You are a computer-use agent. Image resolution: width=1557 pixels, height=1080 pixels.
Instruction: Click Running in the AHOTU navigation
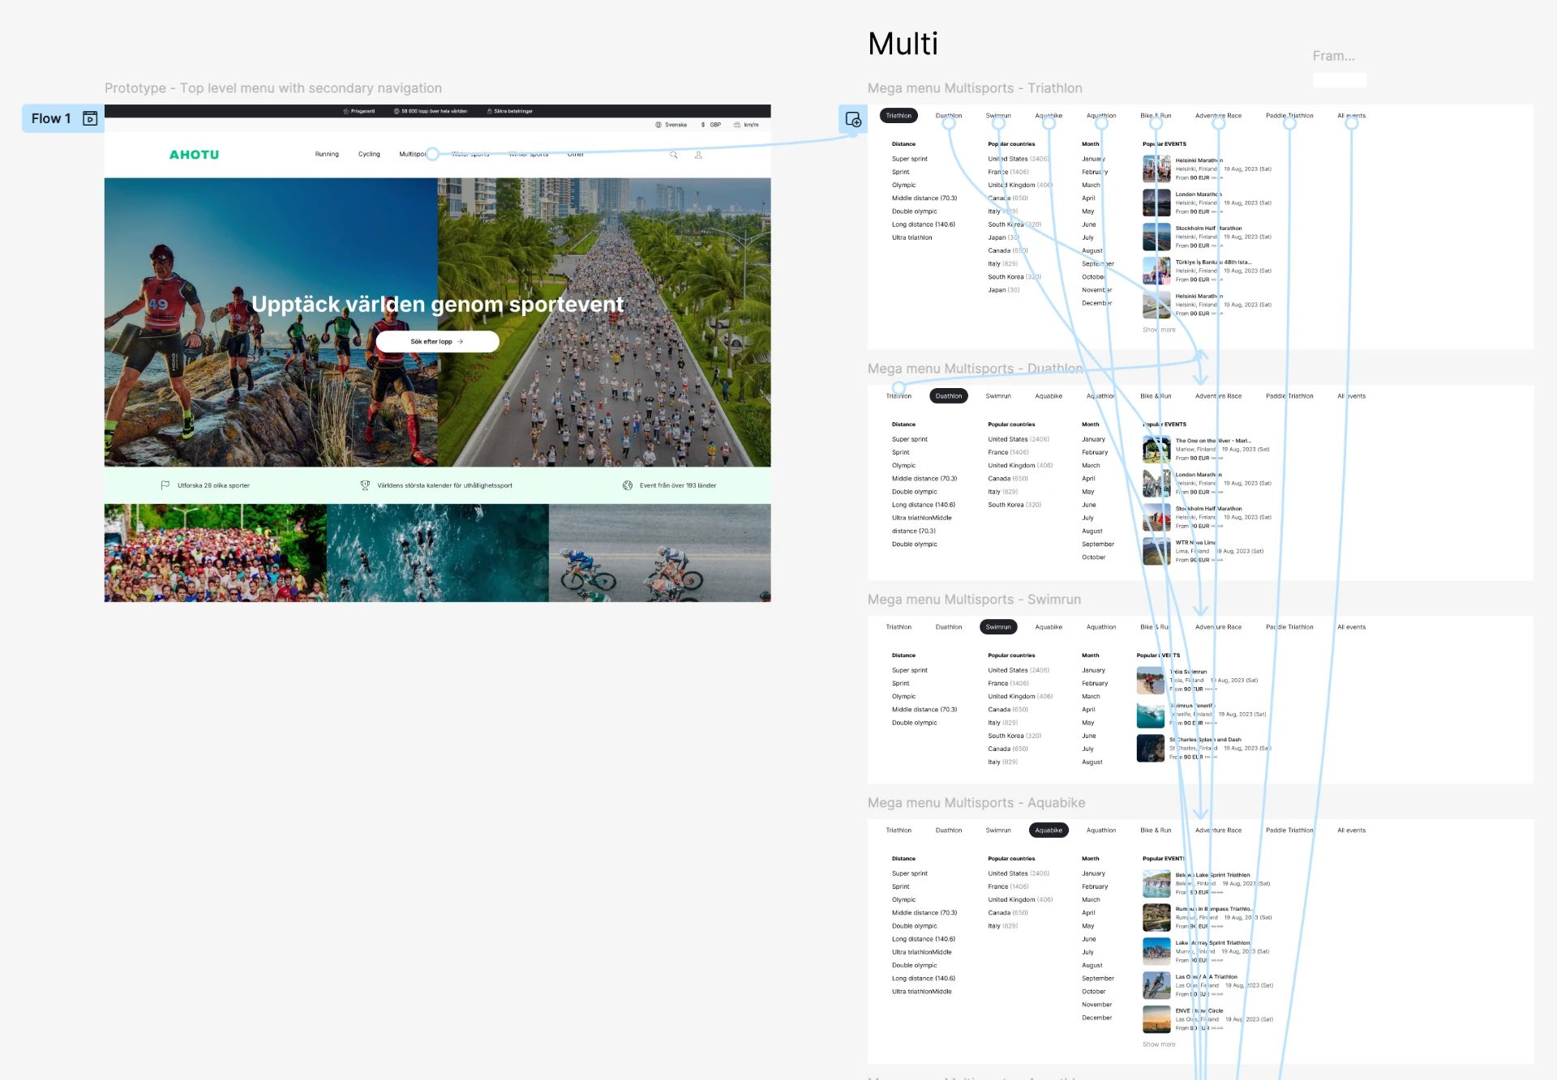(327, 154)
